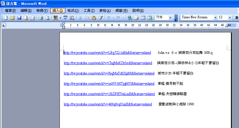Click the text 草蜢-寶貝對不起
Image resolution: width=239 pixels, height=128 pixels.
(x=171, y=84)
